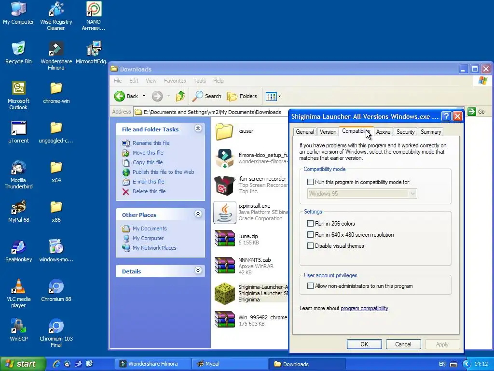The image size is (494, 371).
Task: Select the x64 folder on desktop
Action: tap(56, 172)
